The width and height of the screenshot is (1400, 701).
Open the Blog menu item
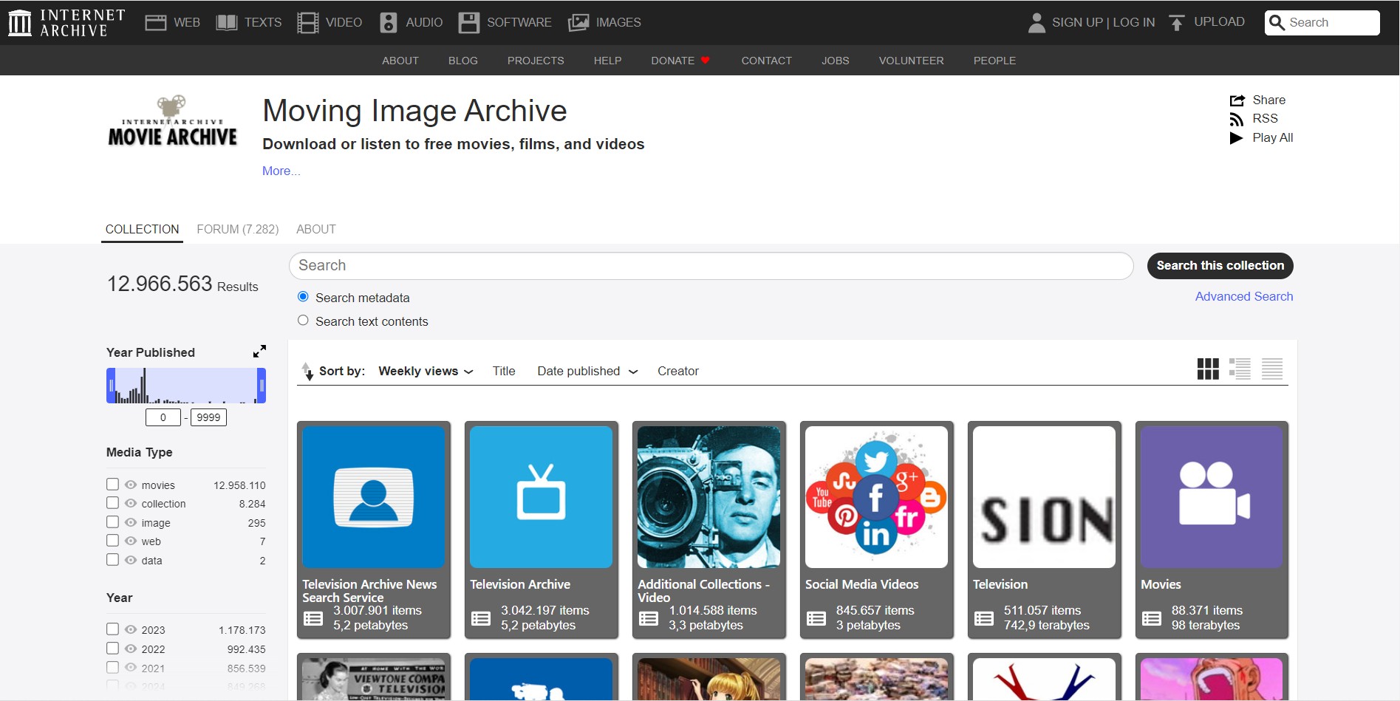click(x=463, y=61)
